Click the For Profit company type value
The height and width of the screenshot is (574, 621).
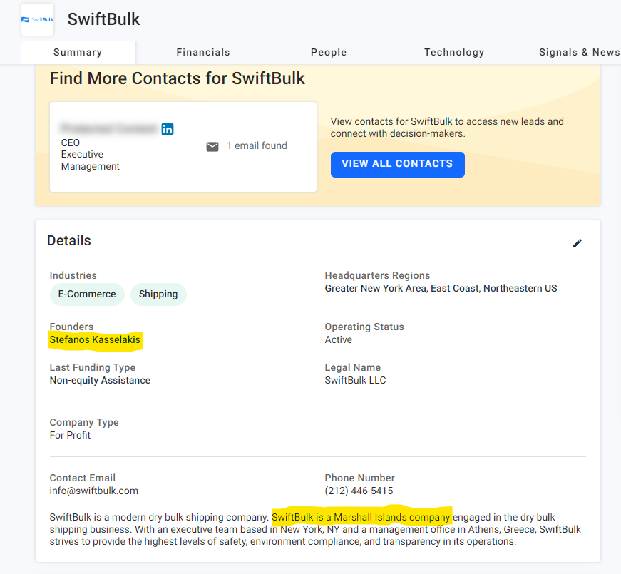pyautogui.click(x=70, y=435)
